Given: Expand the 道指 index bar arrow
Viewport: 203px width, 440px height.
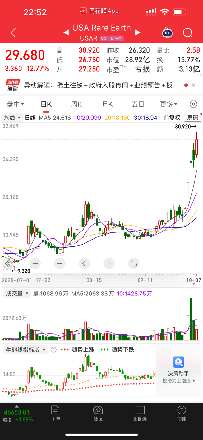Looking at the screenshot, I should [17, 406].
